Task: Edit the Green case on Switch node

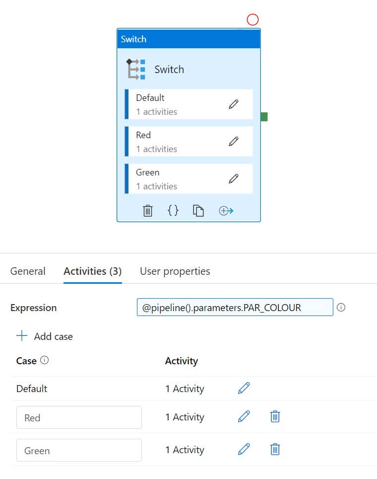Action: [x=234, y=178]
